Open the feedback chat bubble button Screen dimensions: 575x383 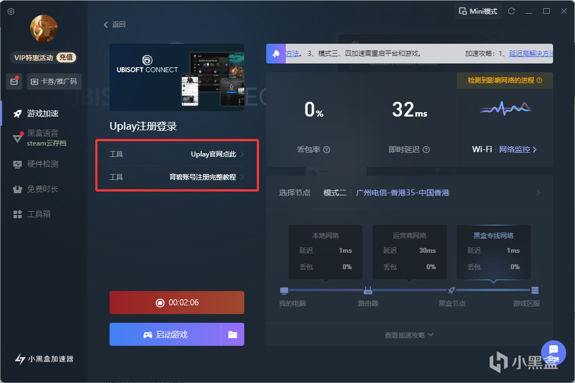[x=554, y=352]
